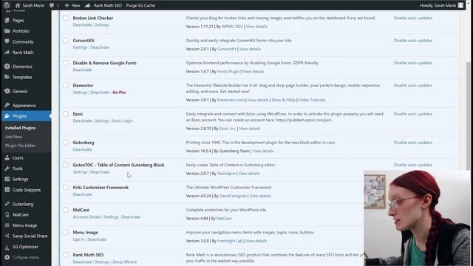Select the MalCare plugin checkbox
Screen dimensions: 473x266
(66, 210)
